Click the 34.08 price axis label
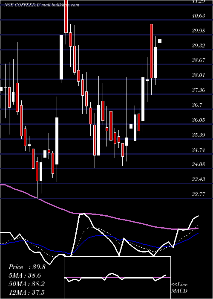The width and height of the screenshot is (213, 299). (199, 164)
